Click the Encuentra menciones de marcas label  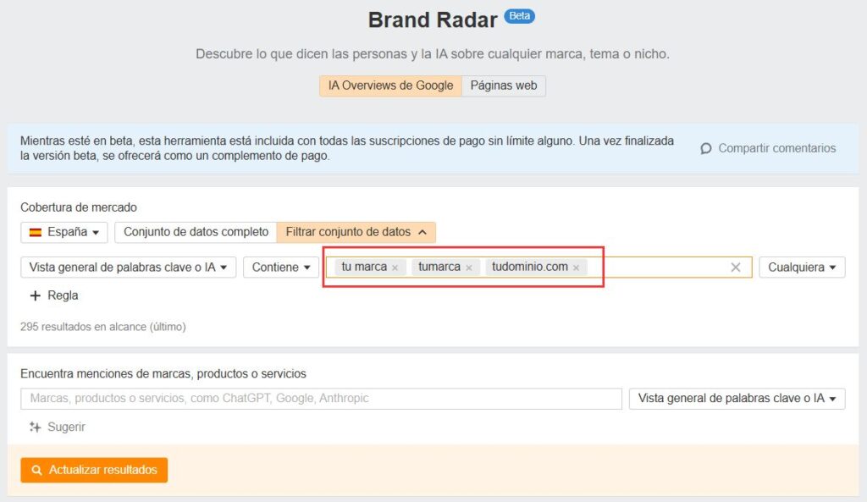click(163, 373)
